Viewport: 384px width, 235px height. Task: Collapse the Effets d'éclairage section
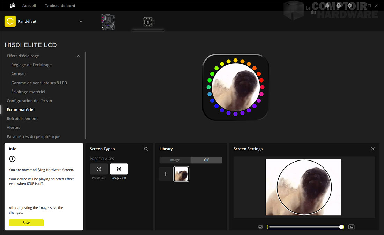[79, 56]
